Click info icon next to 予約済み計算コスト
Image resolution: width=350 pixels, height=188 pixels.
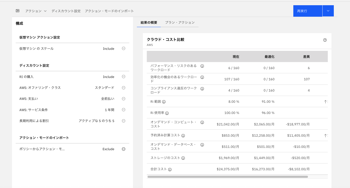pyautogui.click(x=183, y=136)
